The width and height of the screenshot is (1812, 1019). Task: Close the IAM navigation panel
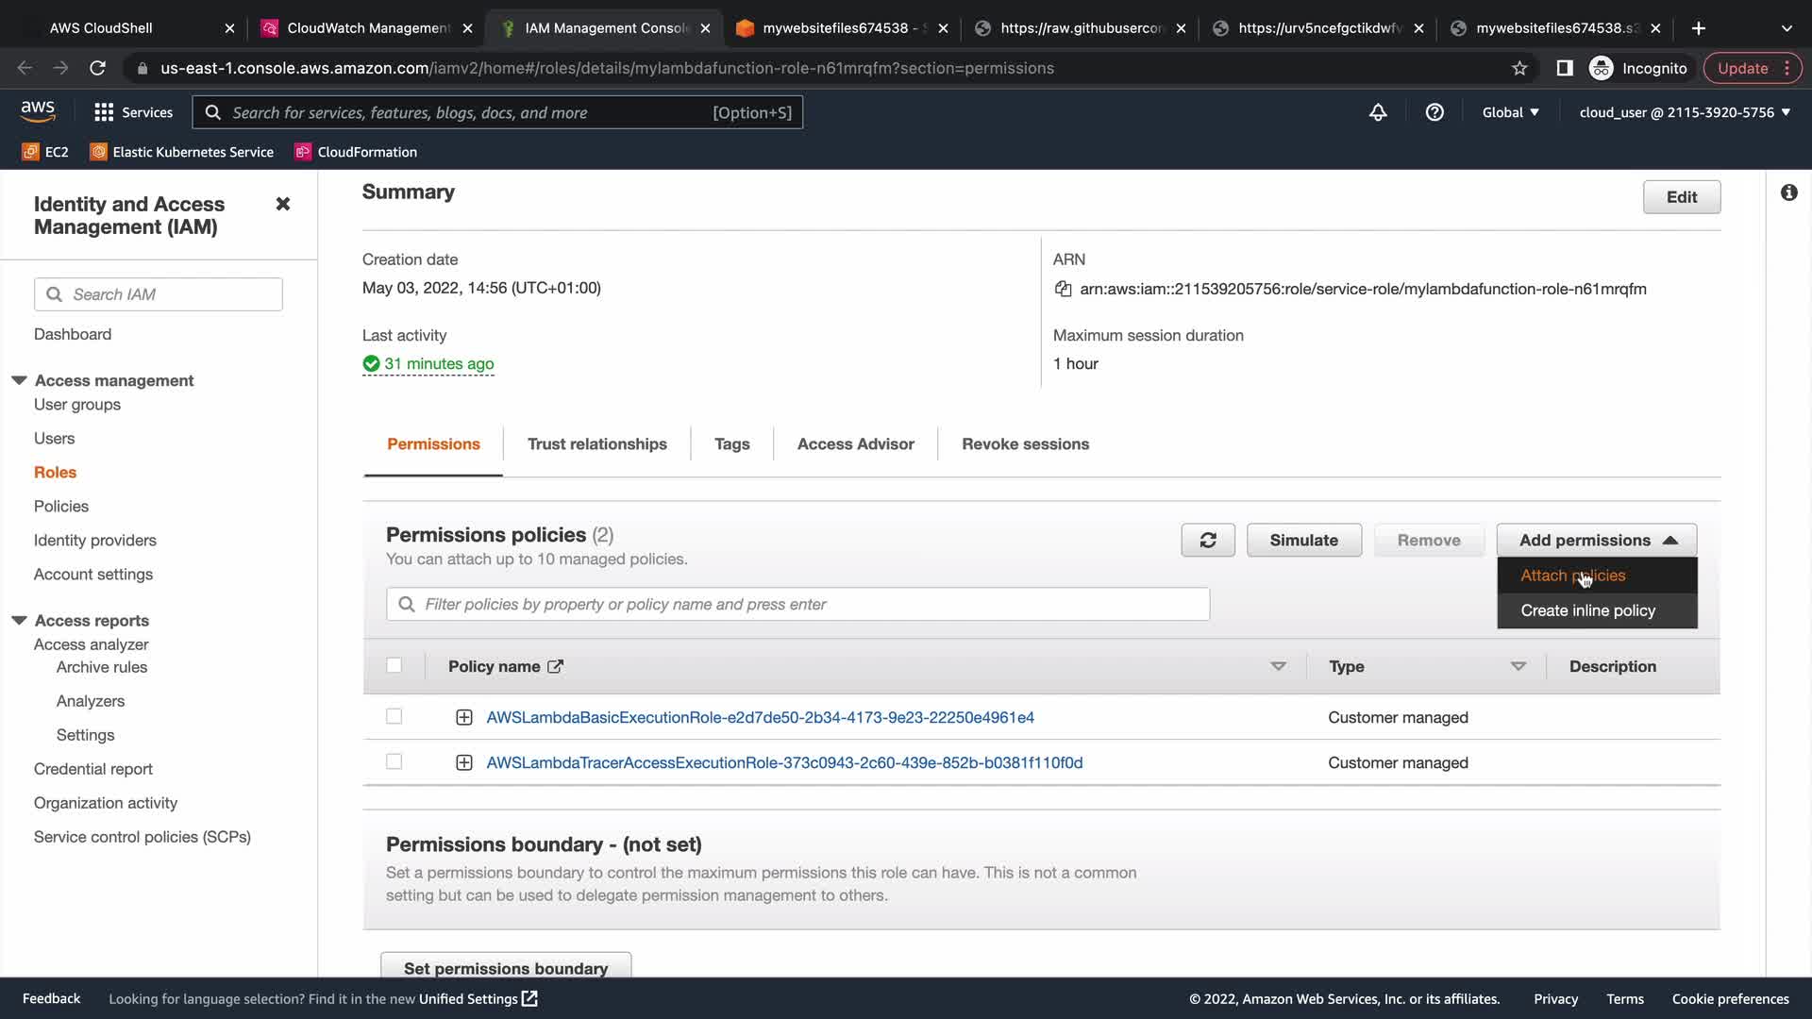click(282, 204)
